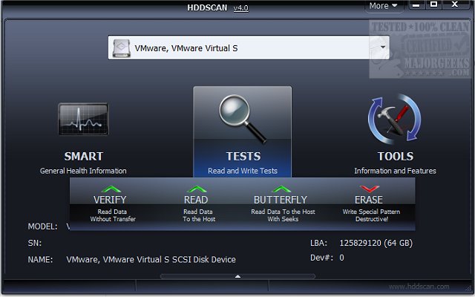Click the '125829120 (64 GB)' LBA value

click(376, 243)
